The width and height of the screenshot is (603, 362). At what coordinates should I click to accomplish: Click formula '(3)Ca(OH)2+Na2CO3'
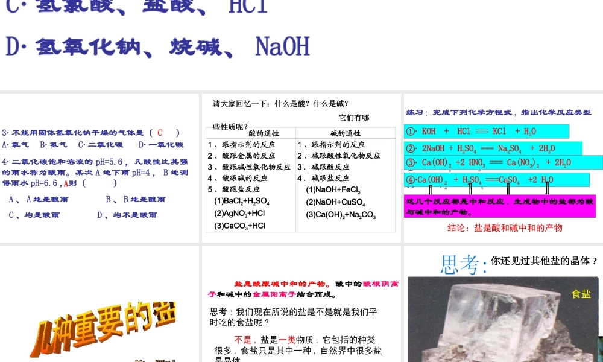coord(341,215)
